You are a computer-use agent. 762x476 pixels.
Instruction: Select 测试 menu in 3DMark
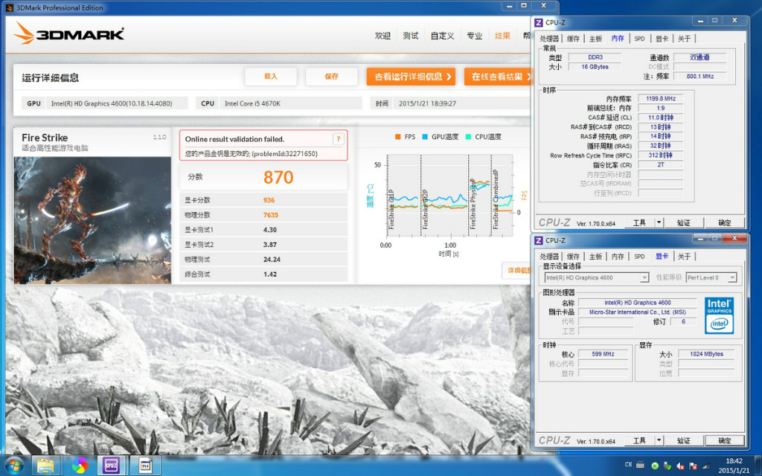tap(410, 36)
